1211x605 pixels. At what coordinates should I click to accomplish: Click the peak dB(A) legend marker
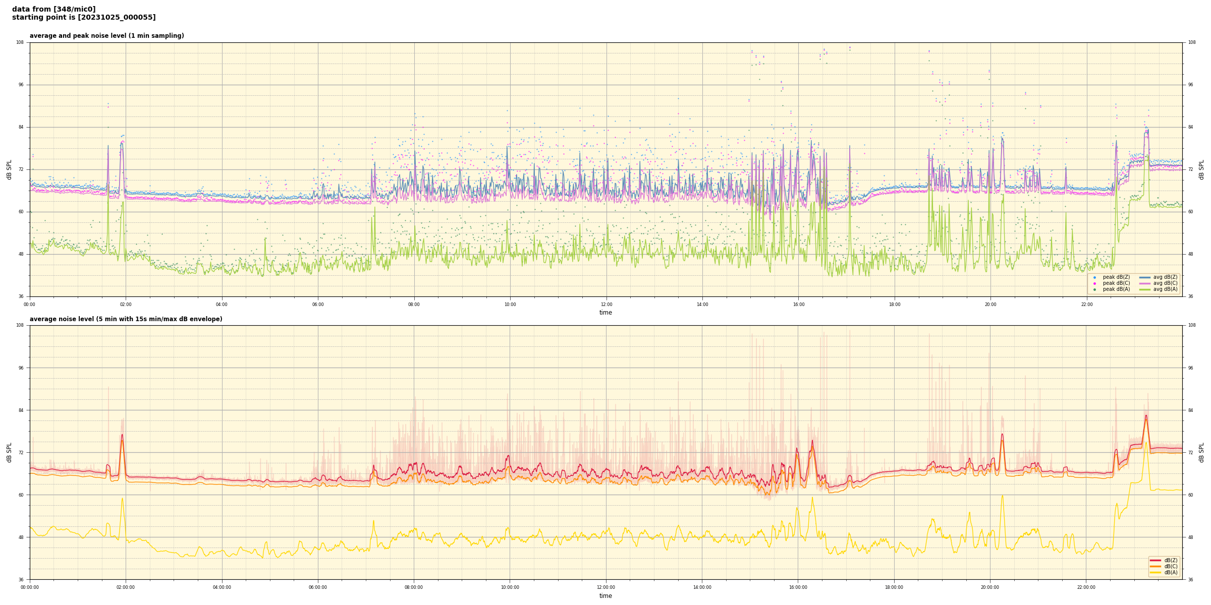[x=1094, y=289]
